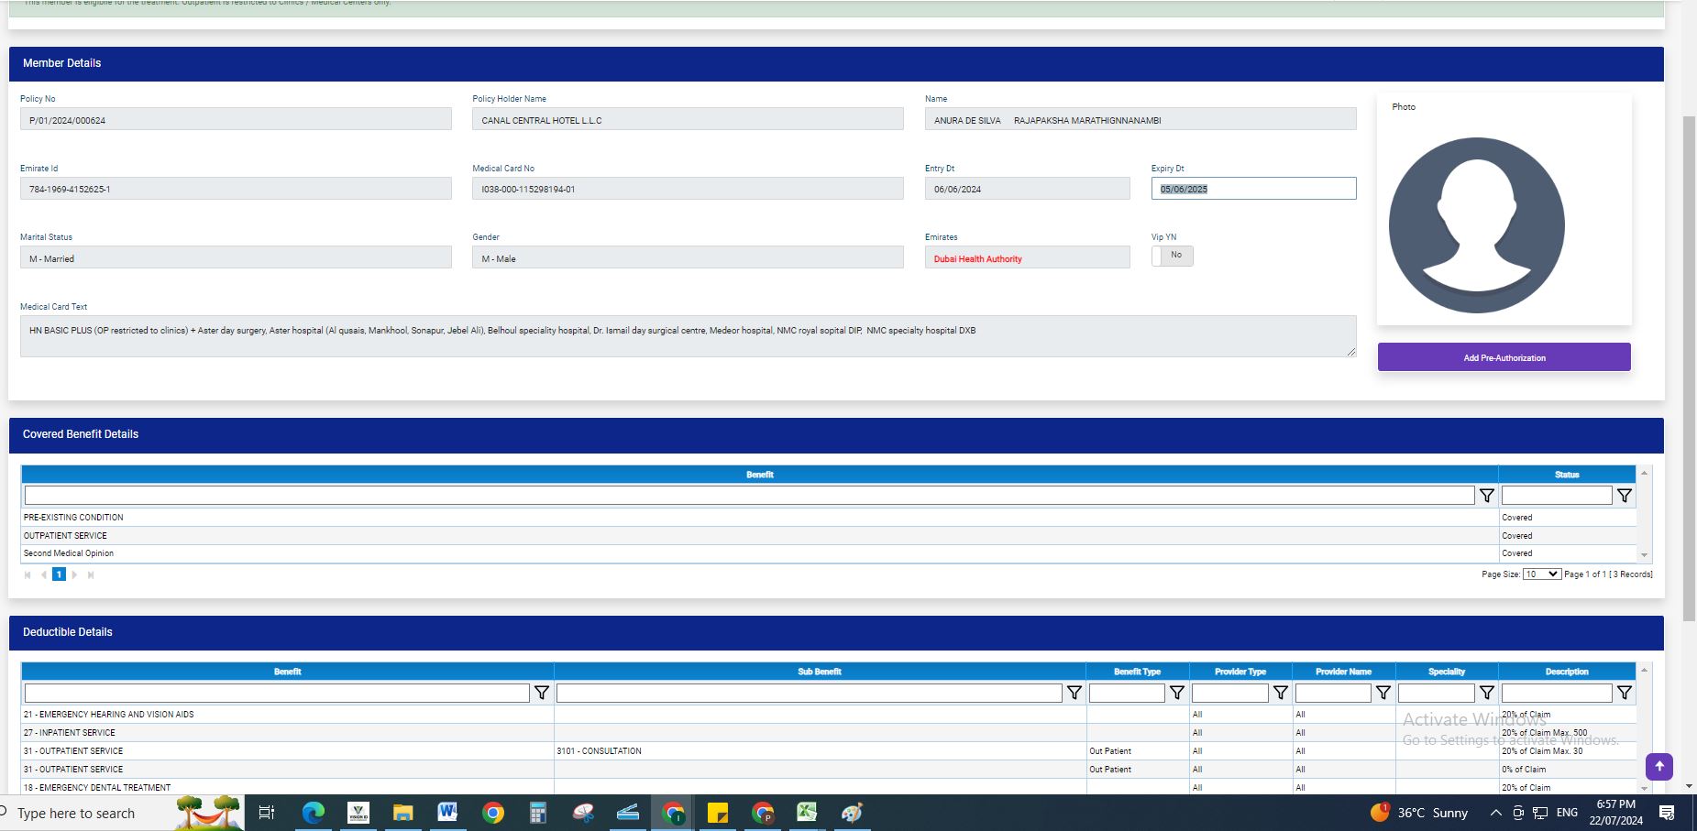Open the Page Size dropdown
1697x831 pixels.
tap(1541, 574)
